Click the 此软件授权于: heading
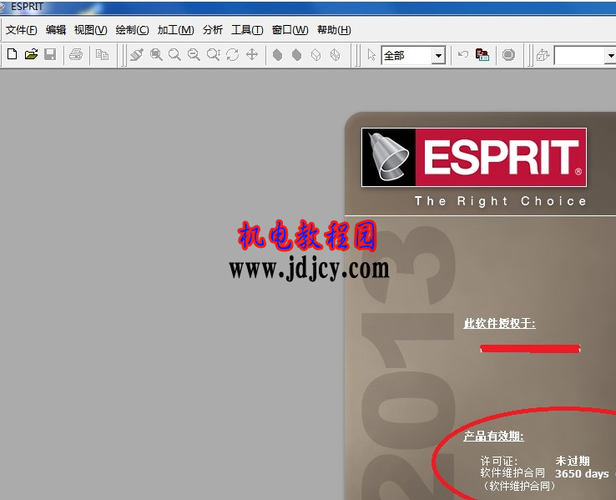 tap(499, 324)
